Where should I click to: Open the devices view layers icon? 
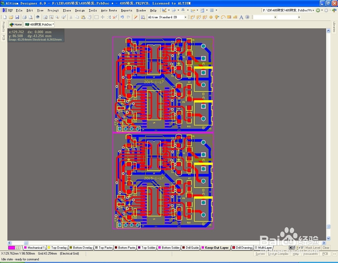click(38, 17)
